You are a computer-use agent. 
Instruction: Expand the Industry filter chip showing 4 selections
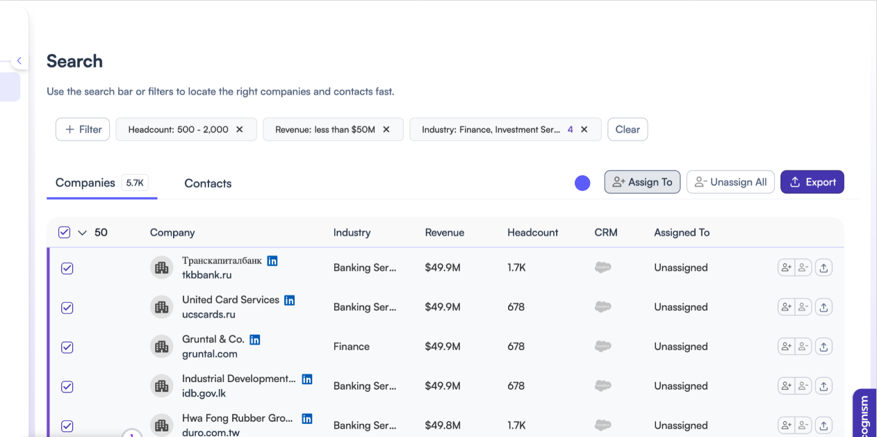pyautogui.click(x=570, y=129)
